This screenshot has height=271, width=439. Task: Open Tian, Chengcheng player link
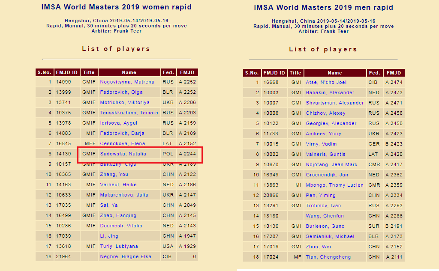click(328, 257)
